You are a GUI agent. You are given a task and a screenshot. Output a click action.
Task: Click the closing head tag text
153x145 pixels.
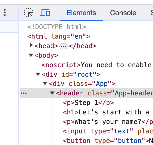[82, 46]
